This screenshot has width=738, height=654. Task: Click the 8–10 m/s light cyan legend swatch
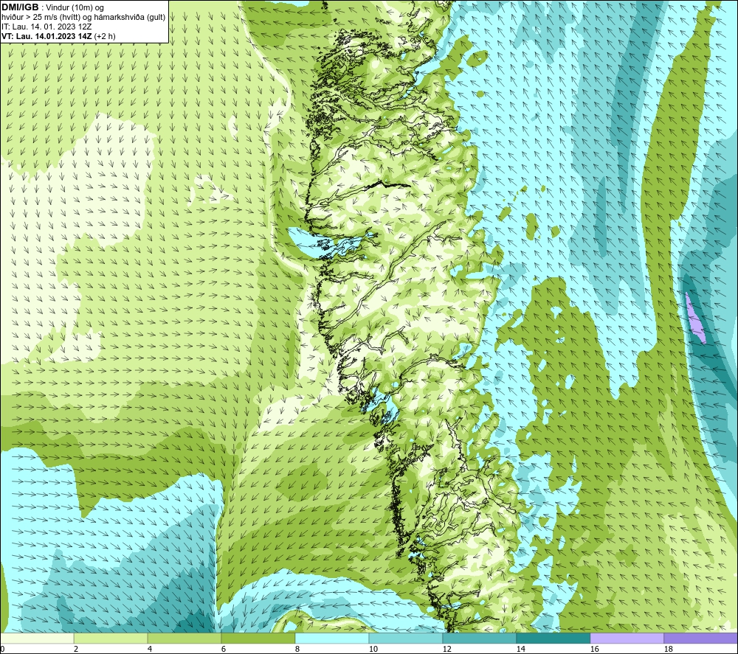pyautogui.click(x=332, y=638)
